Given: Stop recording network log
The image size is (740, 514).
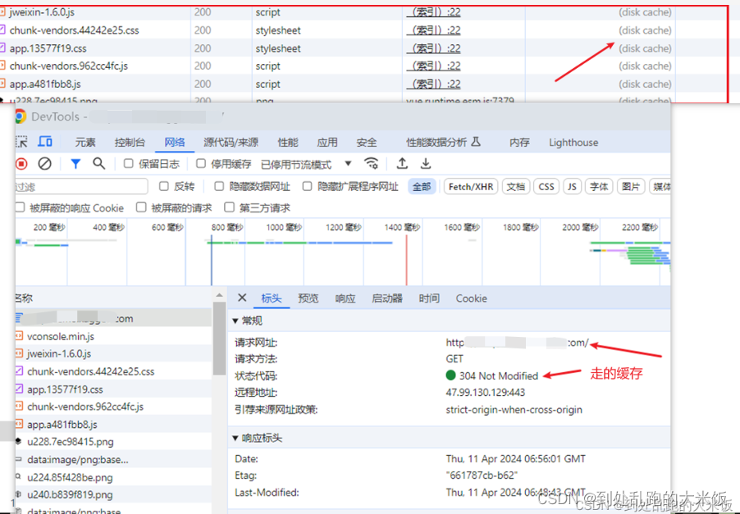Looking at the screenshot, I should coord(21,164).
